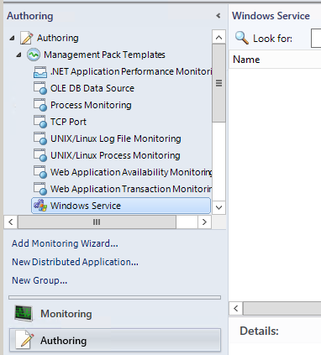Click the TCP Port template icon
The image size is (321, 355).
pos(40,122)
